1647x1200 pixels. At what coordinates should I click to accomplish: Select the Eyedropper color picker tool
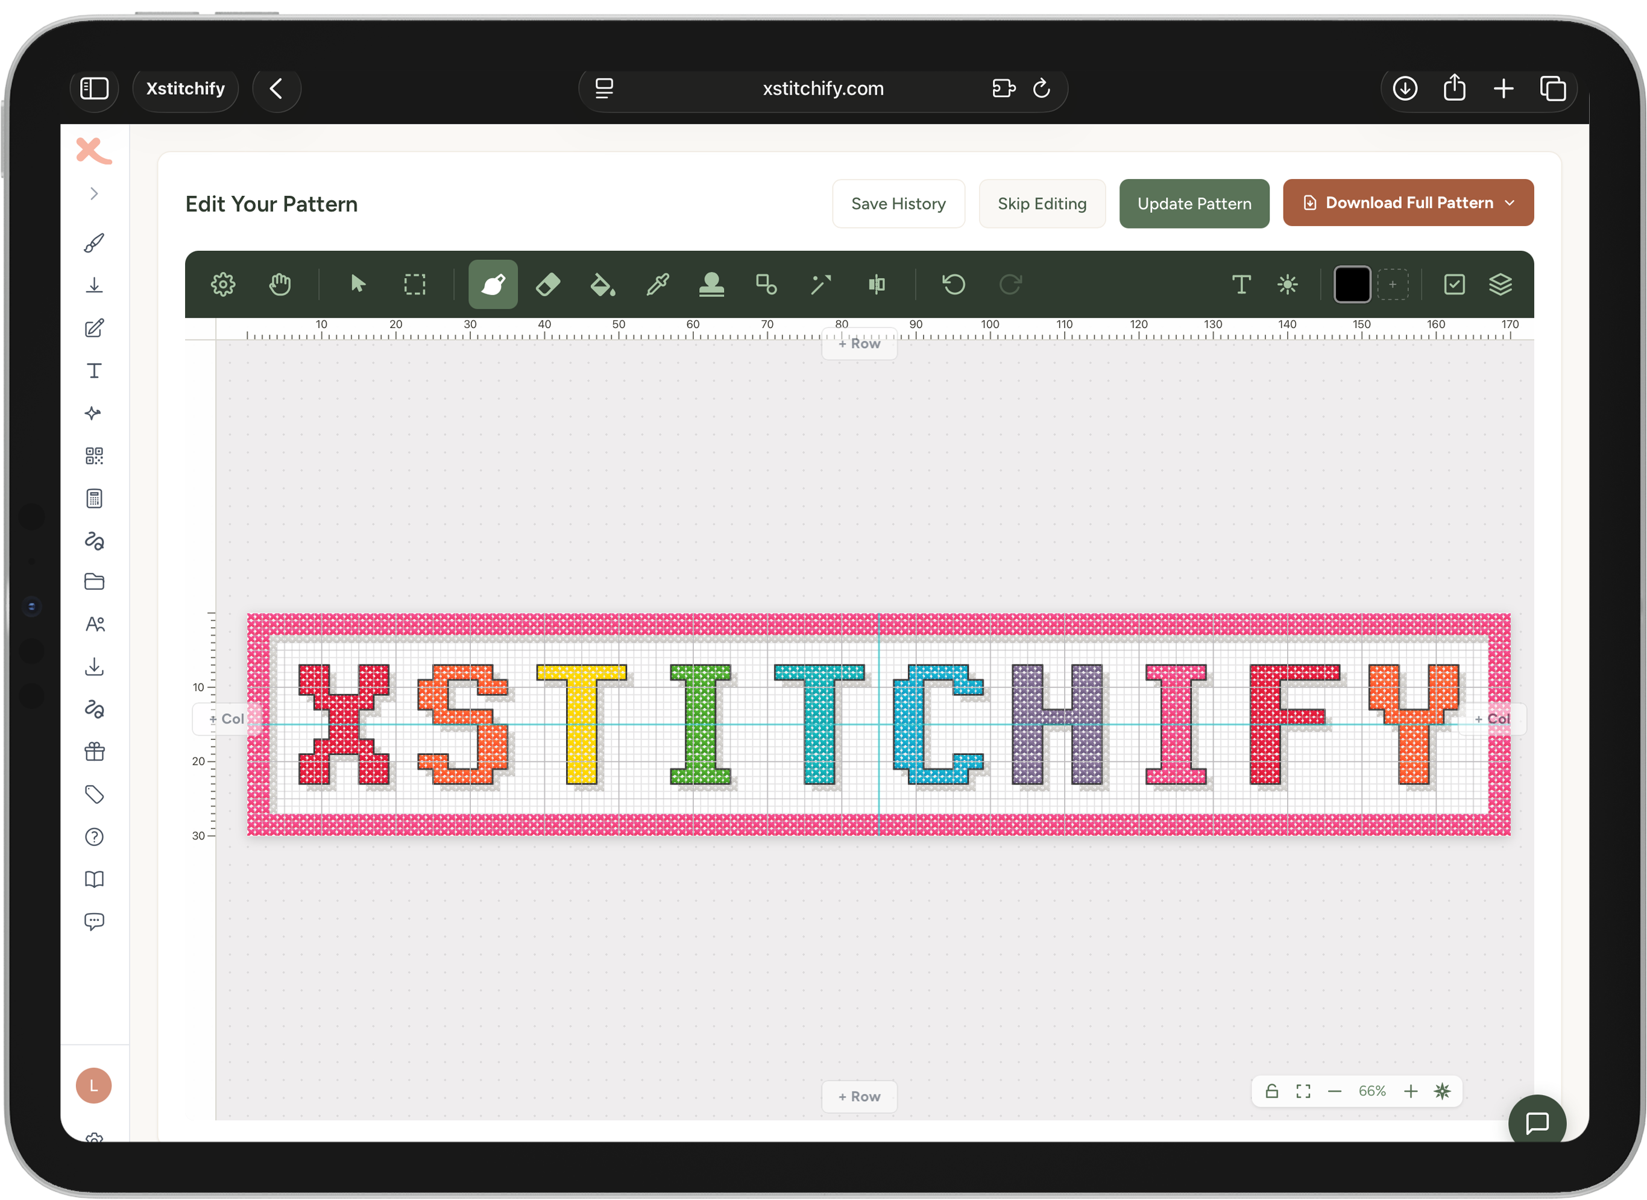[x=658, y=284]
